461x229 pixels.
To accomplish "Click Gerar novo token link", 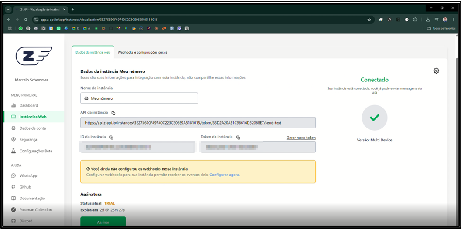I will [301, 138].
